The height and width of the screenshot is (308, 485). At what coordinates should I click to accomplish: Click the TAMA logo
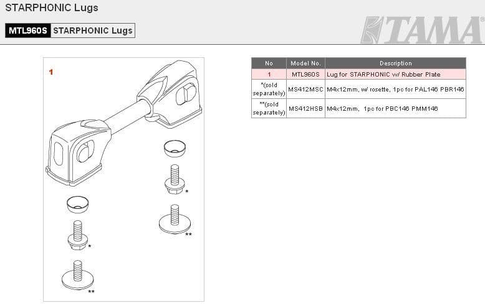pyautogui.click(x=422, y=30)
